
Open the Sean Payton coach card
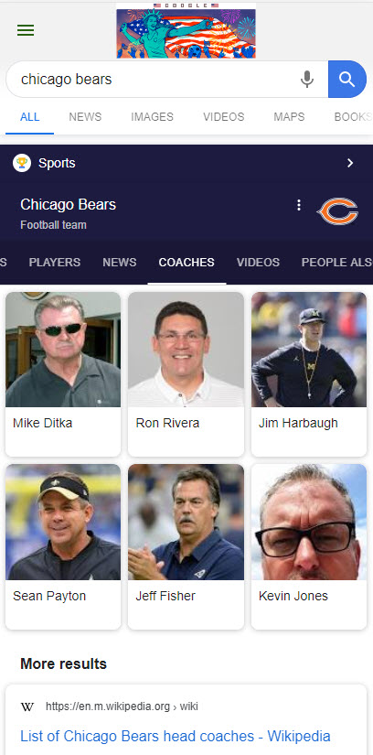click(x=63, y=546)
